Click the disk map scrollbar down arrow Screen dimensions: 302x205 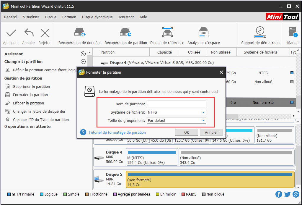point(298,188)
